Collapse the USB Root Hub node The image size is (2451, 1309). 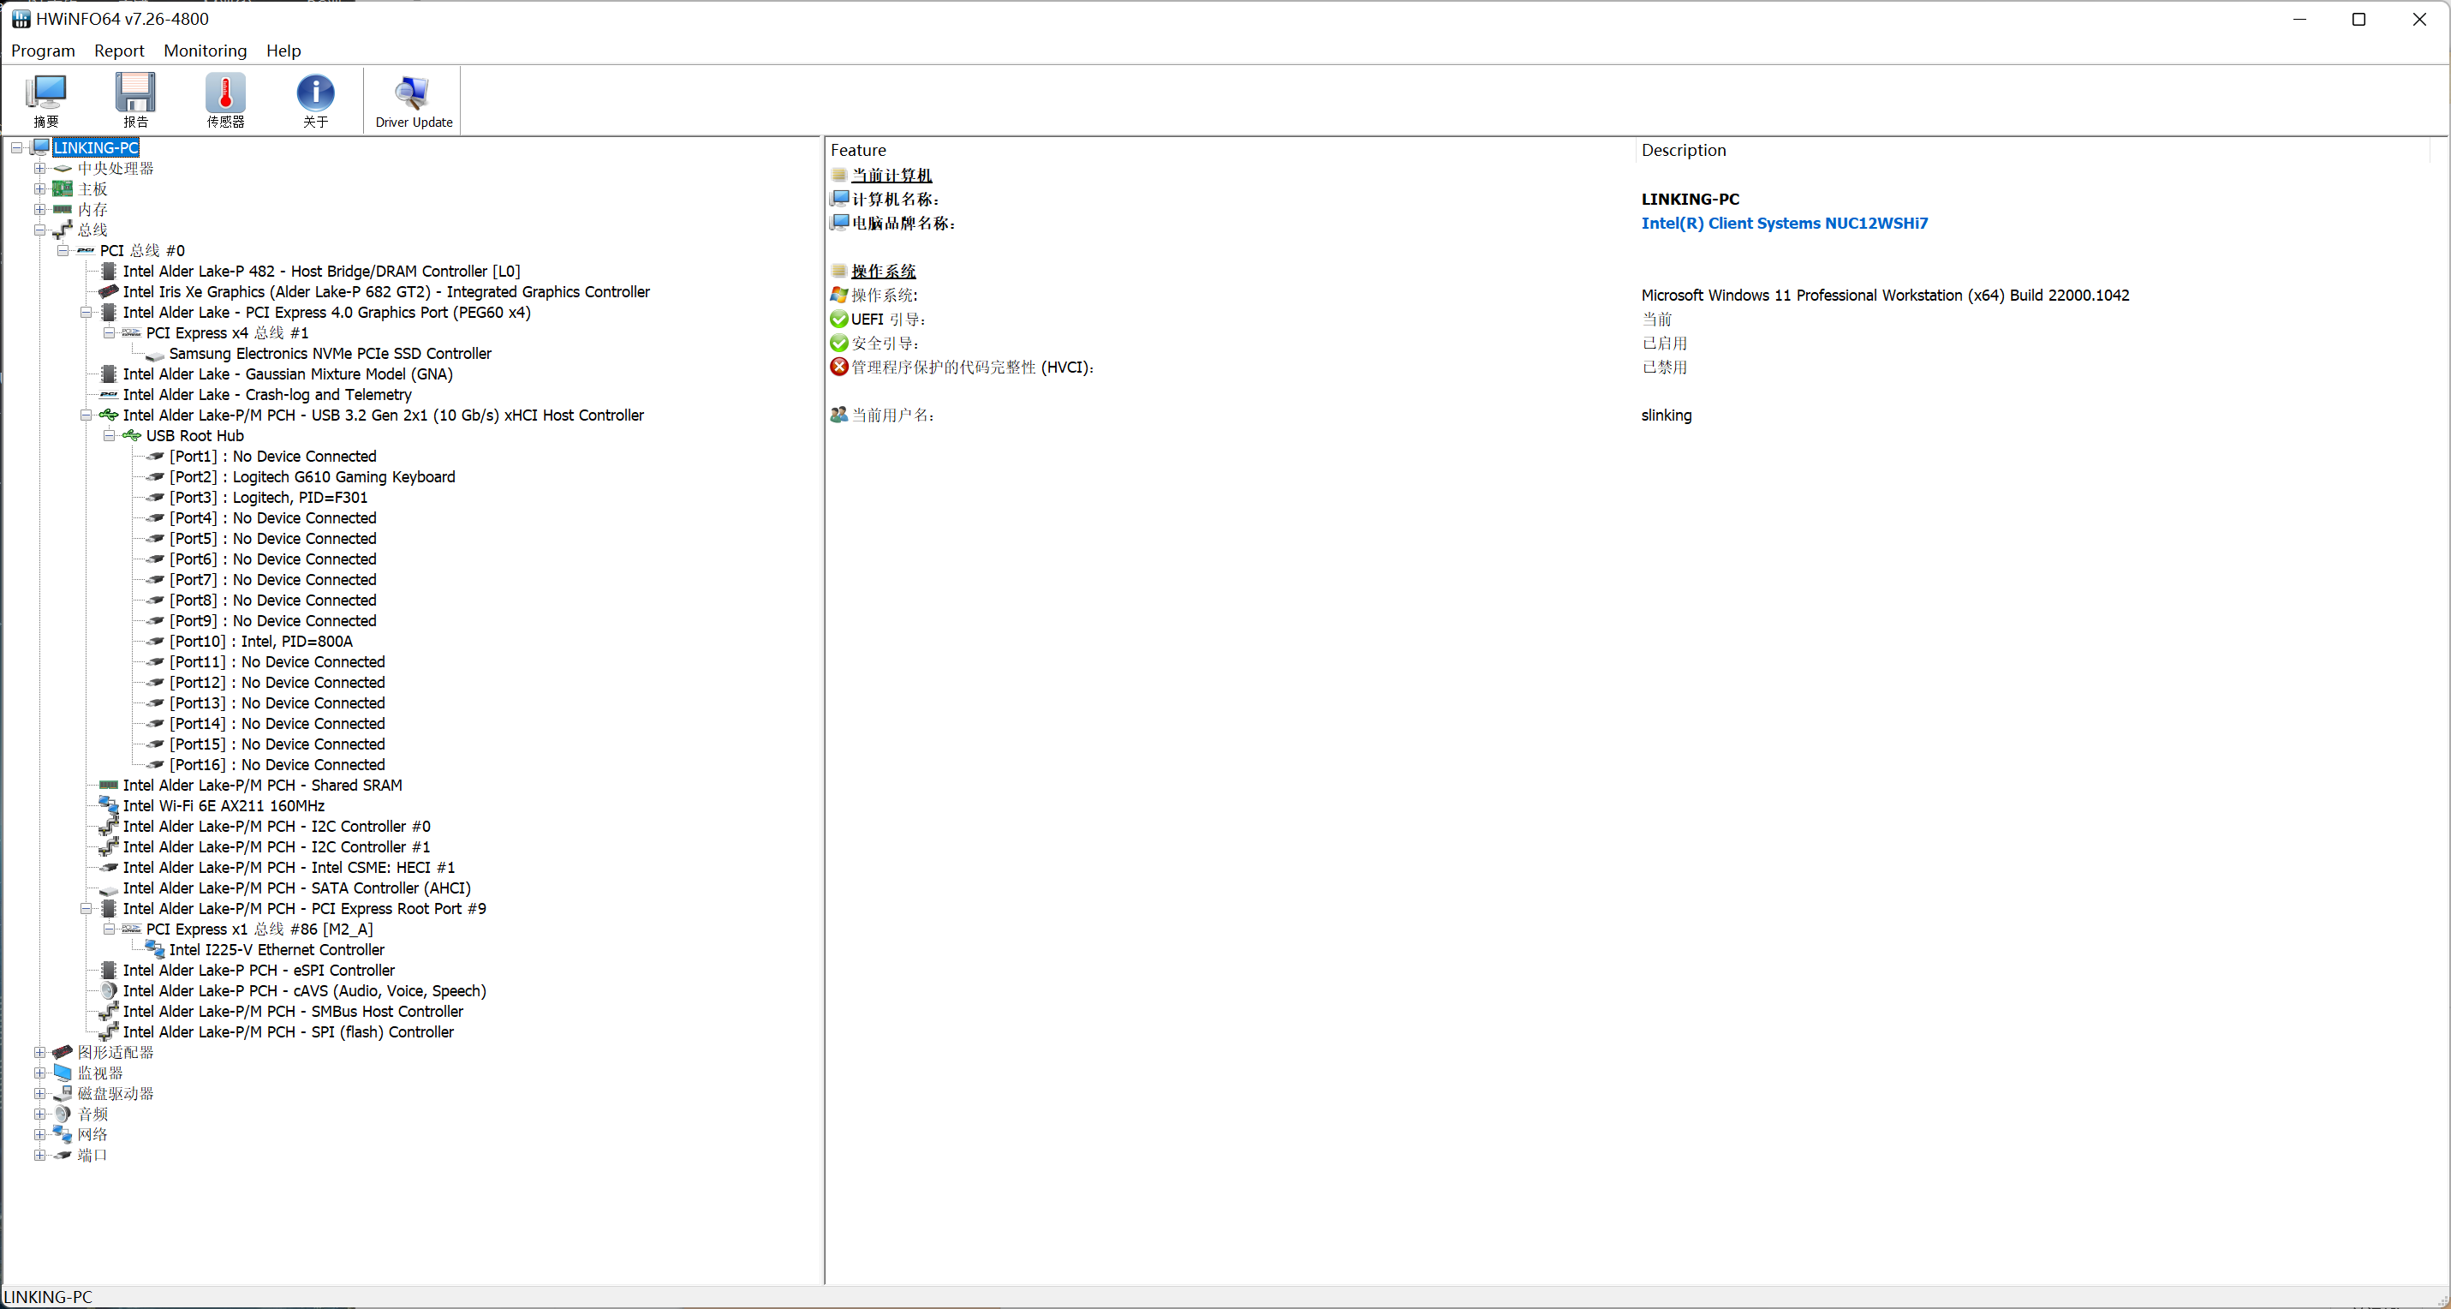tap(110, 436)
